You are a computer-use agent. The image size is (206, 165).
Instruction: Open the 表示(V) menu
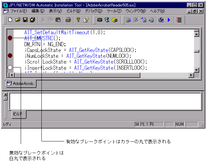point(55,11)
